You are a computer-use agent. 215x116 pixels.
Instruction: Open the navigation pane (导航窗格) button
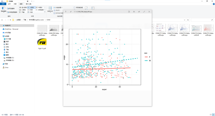pos(4,10)
